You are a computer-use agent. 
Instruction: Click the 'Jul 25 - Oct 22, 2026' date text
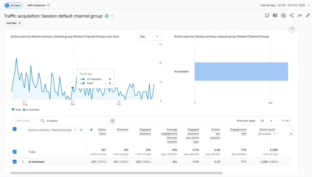[291, 5]
